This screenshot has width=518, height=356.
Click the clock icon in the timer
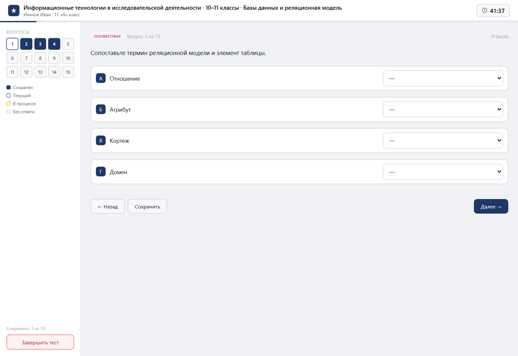[x=485, y=10]
